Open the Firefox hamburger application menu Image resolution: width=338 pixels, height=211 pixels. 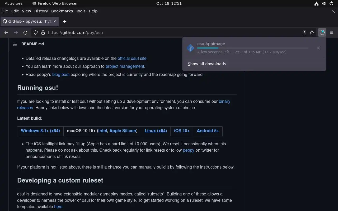coord(332,32)
